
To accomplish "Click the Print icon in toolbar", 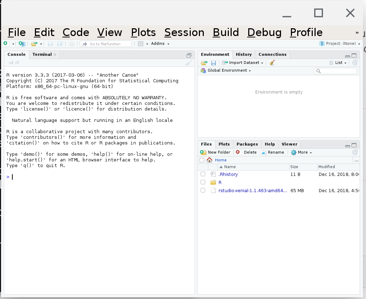I will pos(72,44).
